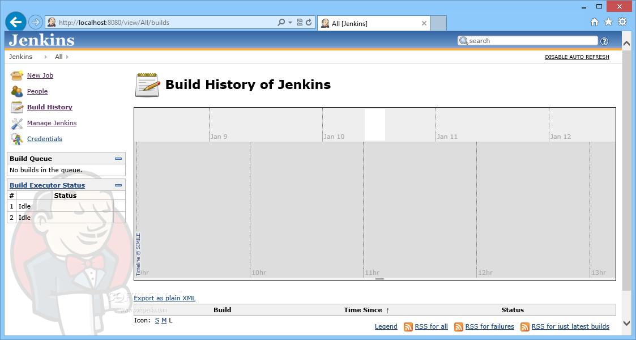Click the Jenkins breadcrumb item
The image size is (636, 340).
pos(21,57)
